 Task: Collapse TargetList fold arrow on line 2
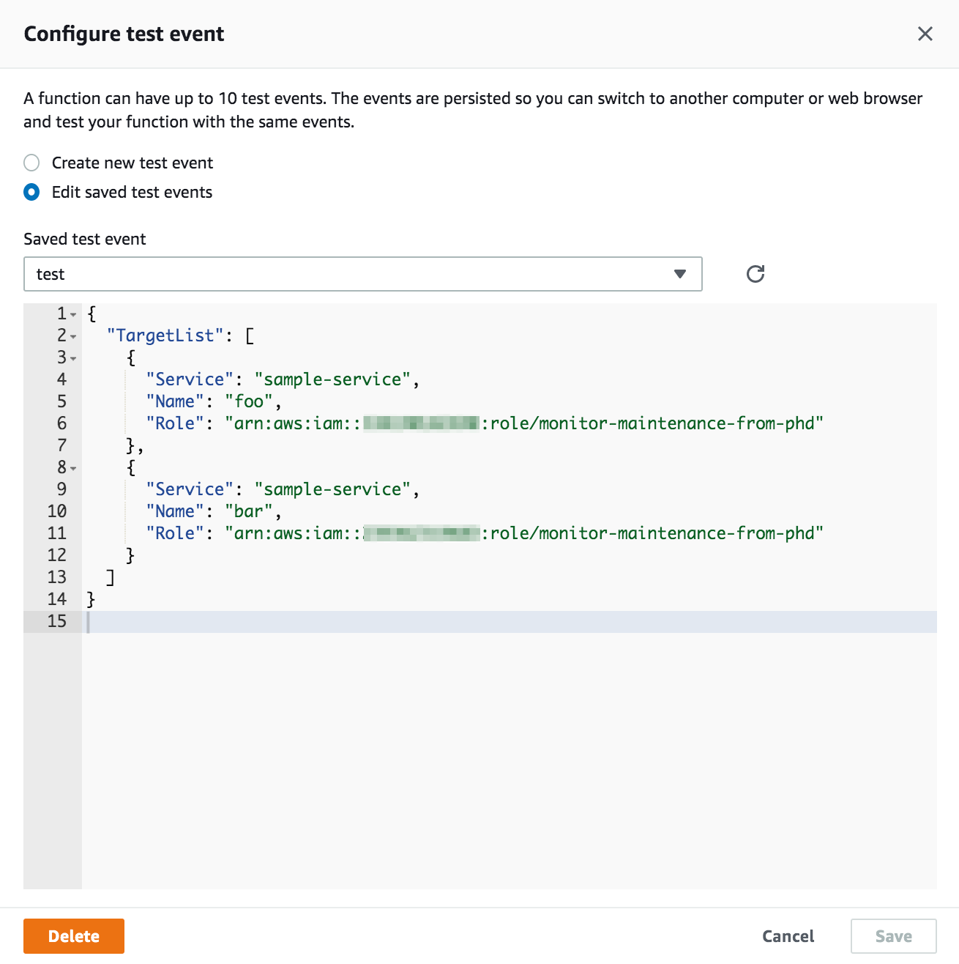[x=73, y=337]
